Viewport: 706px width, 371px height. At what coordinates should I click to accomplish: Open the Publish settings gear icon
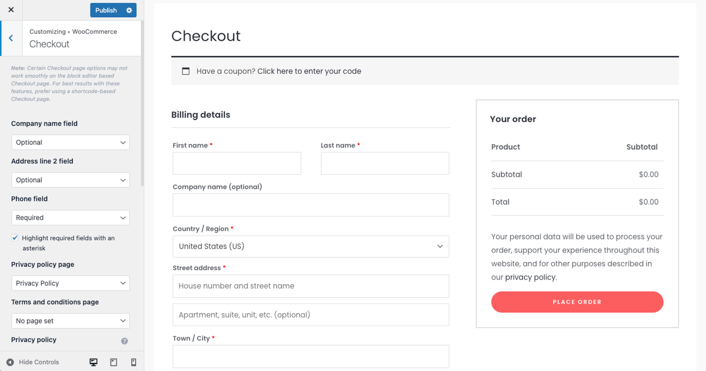130,10
